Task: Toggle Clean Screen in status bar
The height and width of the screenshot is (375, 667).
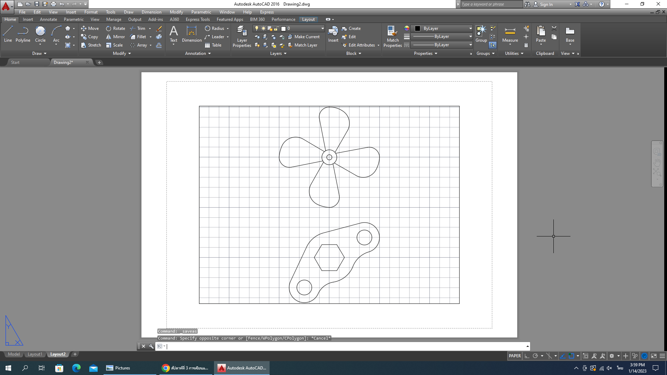Action: (654, 356)
